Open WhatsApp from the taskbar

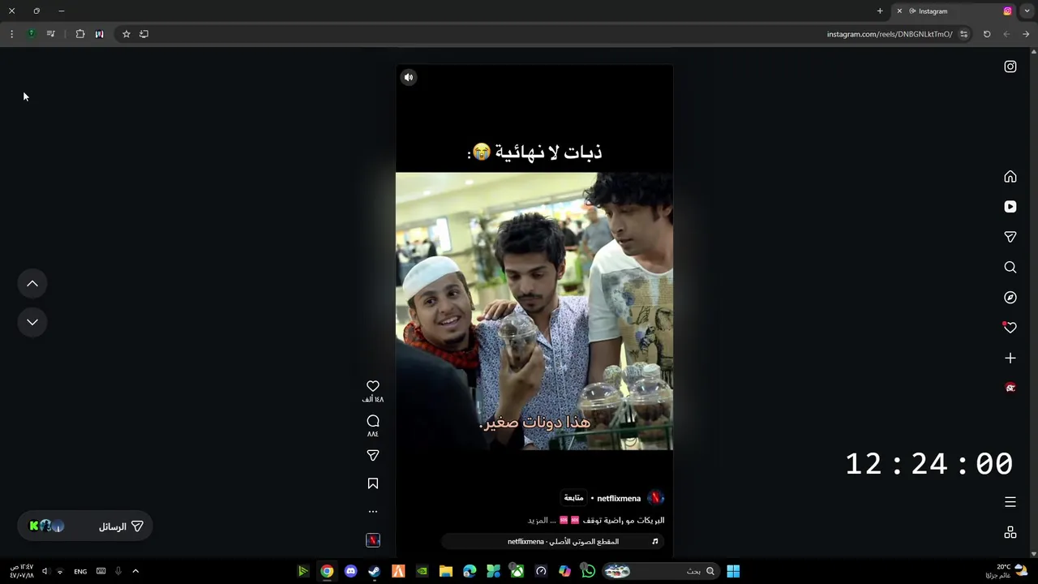pyautogui.click(x=589, y=571)
